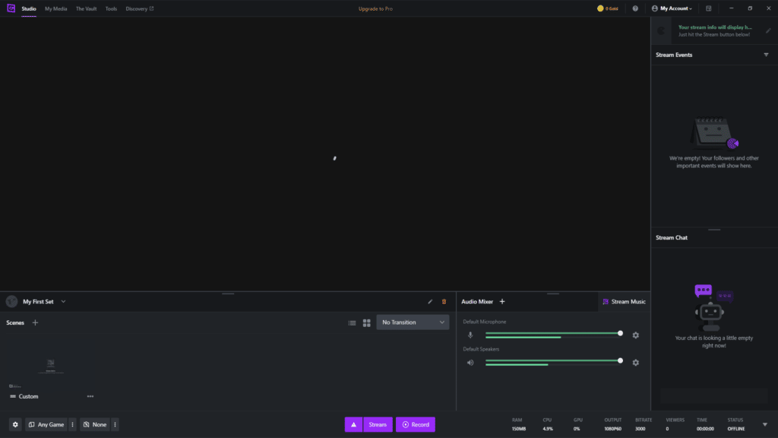Open Default Microphone settings gear
Image resolution: width=778 pixels, height=438 pixels.
636,335
